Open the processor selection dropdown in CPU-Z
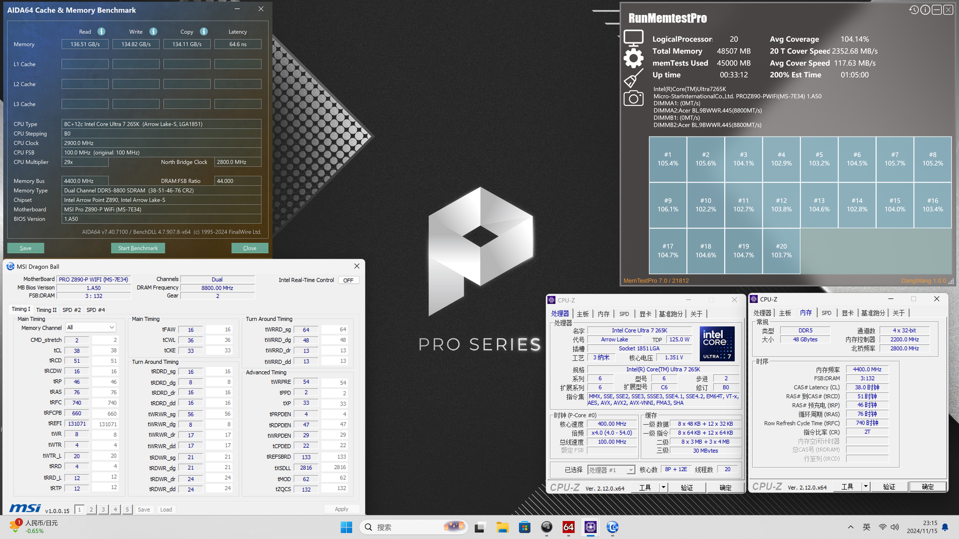This screenshot has height=539, width=959. [631, 470]
